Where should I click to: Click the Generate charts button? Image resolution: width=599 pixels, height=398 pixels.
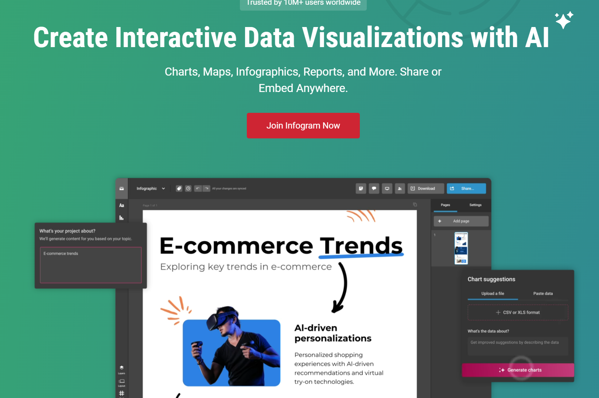tap(518, 370)
